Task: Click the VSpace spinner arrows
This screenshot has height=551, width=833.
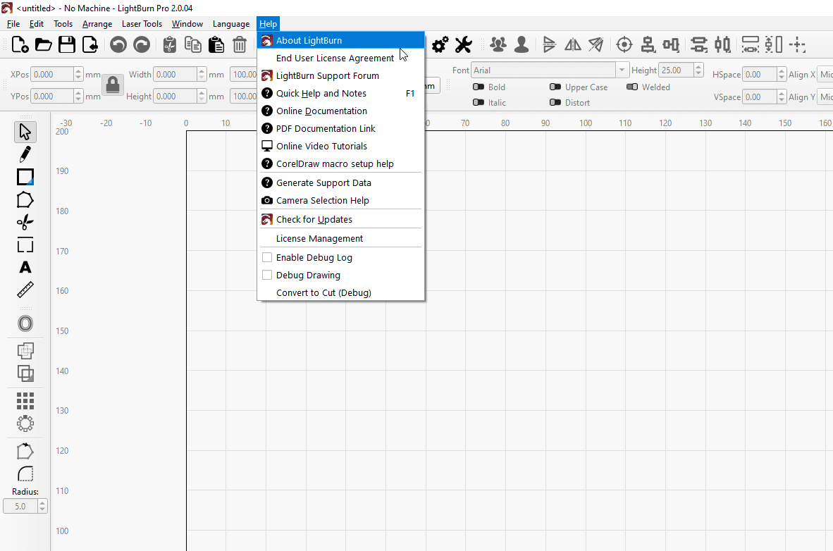Action: click(781, 97)
